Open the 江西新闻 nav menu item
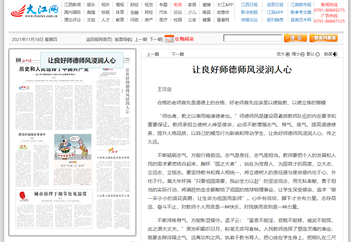 point(72,5)
